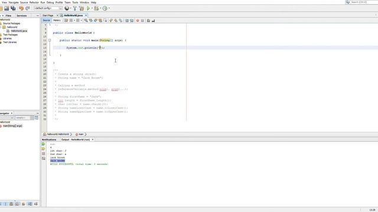378x212 pixels.
Task: Run the project with green play button
Action: pyautogui.click(x=89, y=8)
